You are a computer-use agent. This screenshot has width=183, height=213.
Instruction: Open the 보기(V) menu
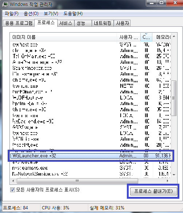[51, 14]
